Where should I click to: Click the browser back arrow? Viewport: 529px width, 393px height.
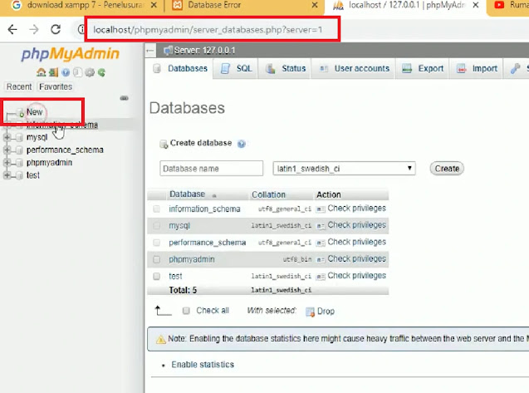pyautogui.click(x=12, y=30)
